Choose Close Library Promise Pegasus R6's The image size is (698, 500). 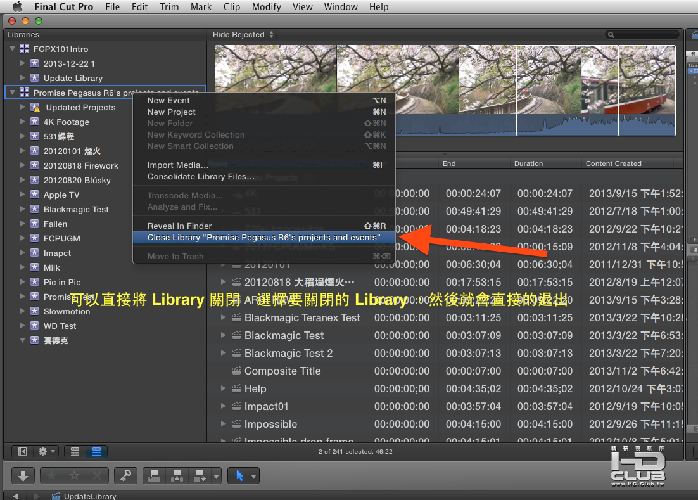pyautogui.click(x=264, y=237)
